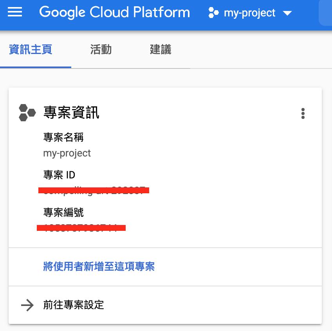Click the 專案資訊 card title
332x331 pixels.
click(x=71, y=112)
